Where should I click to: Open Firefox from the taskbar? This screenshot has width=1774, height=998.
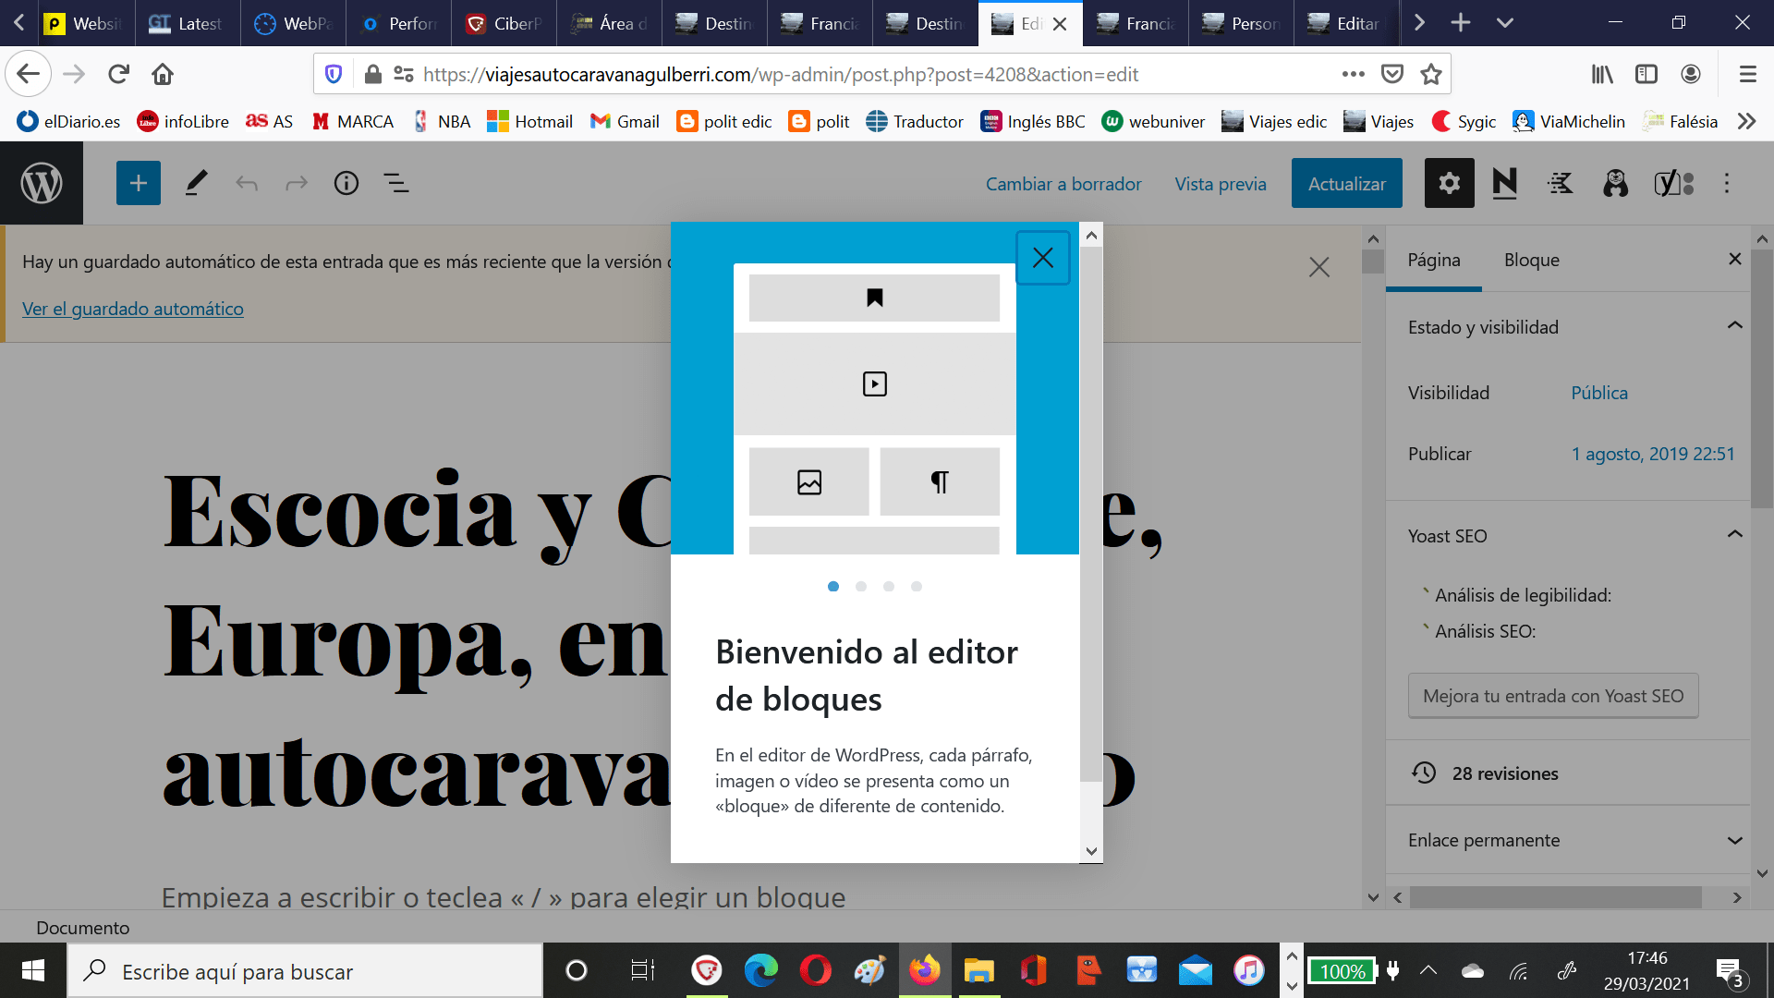[x=924, y=970]
